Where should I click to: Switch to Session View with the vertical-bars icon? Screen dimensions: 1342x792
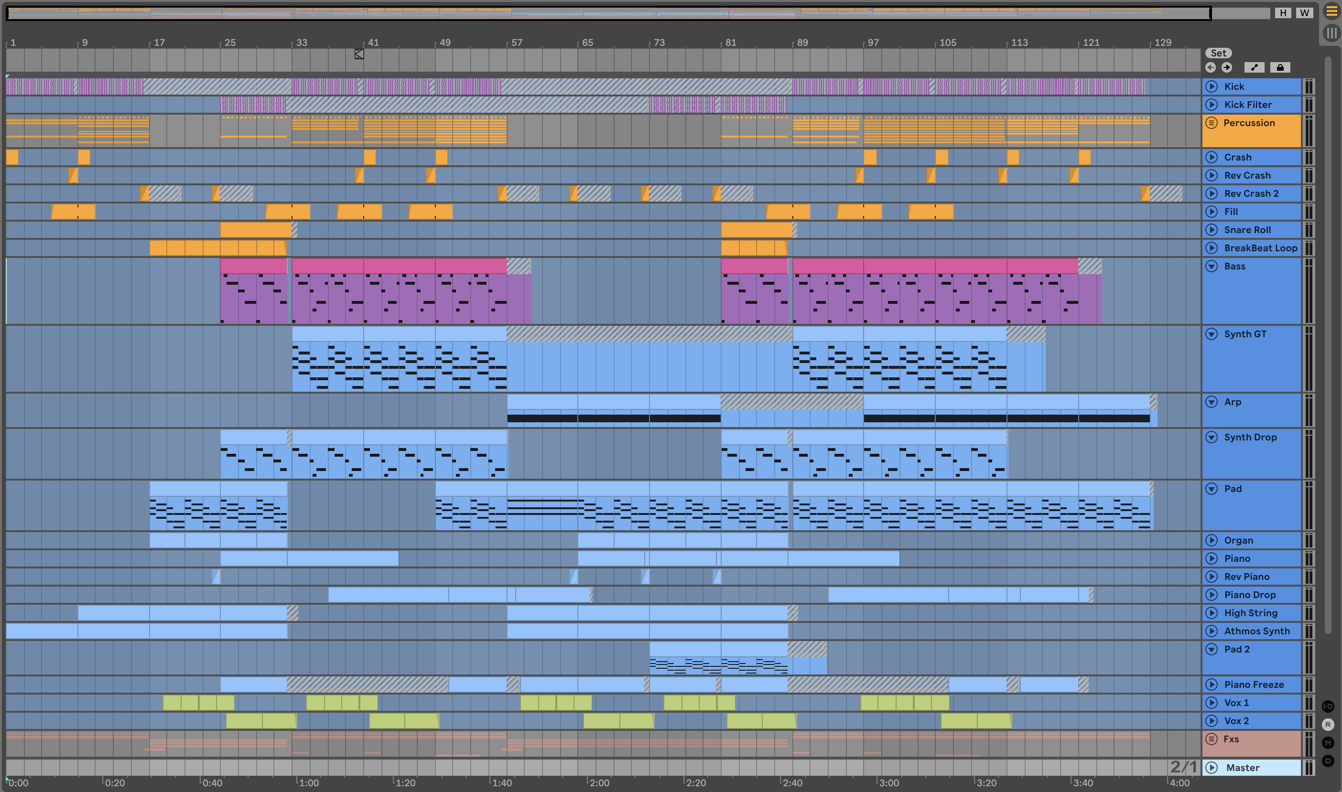pyautogui.click(x=1331, y=33)
